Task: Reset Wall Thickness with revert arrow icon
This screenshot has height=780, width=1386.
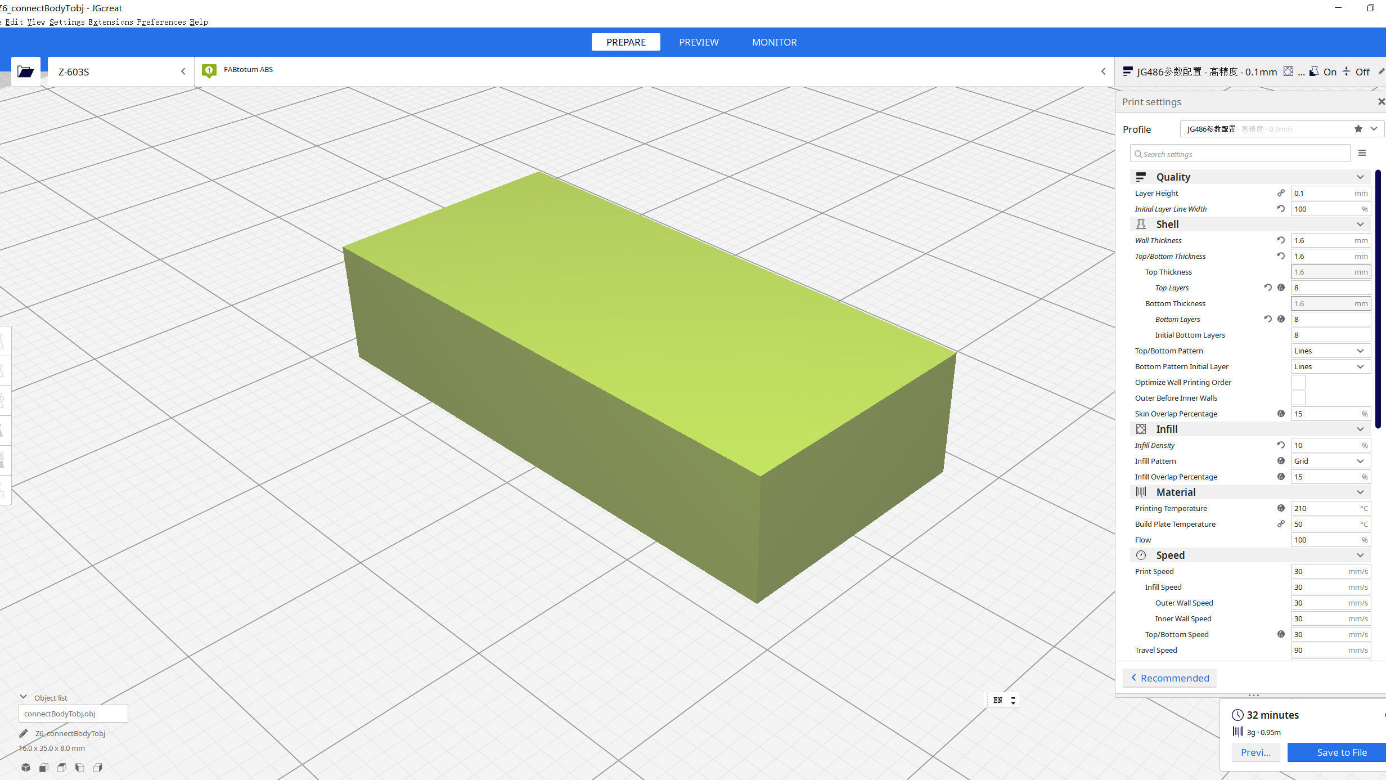Action: 1281,240
